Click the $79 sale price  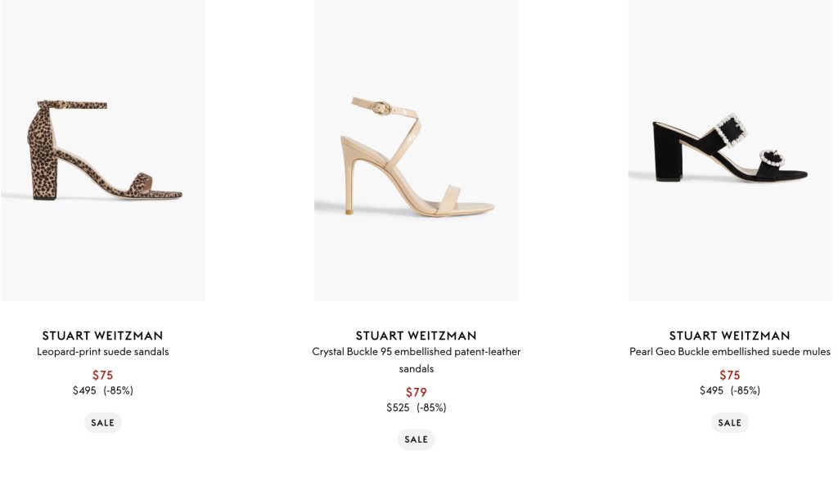coord(416,392)
